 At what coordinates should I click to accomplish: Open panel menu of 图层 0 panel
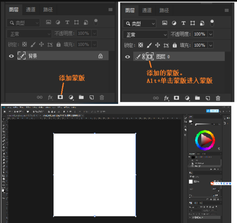click(x=226, y=10)
